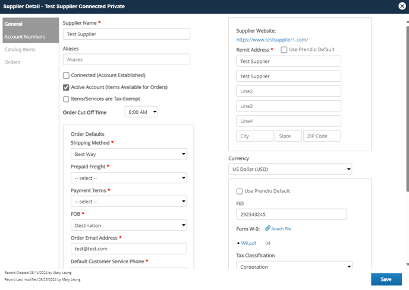Viewport: 409px width, 290px height.
Task: Tick the Connected (Account Established) checkbox
Action: tap(66, 75)
